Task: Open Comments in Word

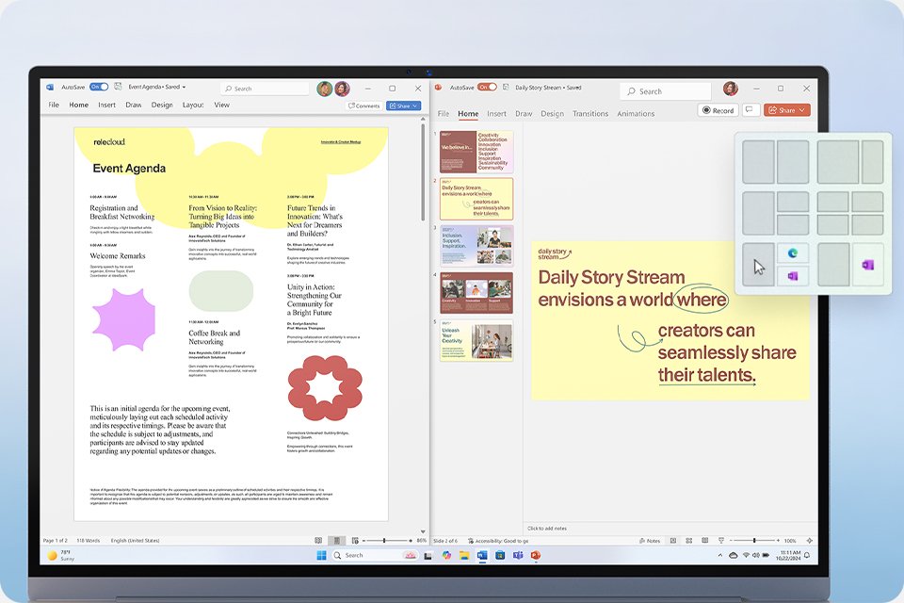Action: (365, 106)
